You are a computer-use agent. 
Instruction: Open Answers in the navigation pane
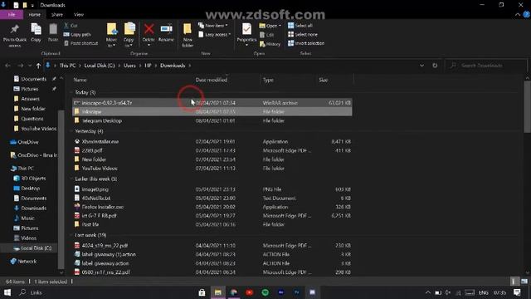tap(30, 99)
